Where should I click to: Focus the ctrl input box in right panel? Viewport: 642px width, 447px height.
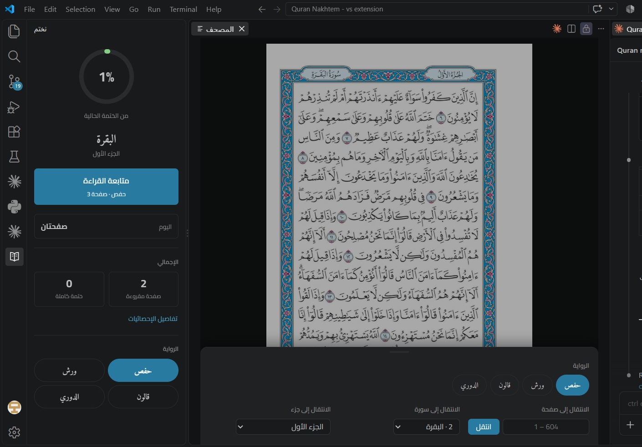[x=632, y=403]
